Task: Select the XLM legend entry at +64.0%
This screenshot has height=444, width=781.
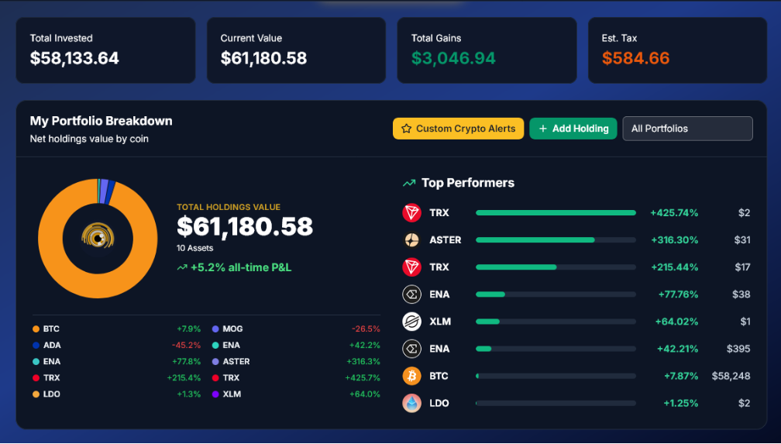Action: tap(296, 394)
